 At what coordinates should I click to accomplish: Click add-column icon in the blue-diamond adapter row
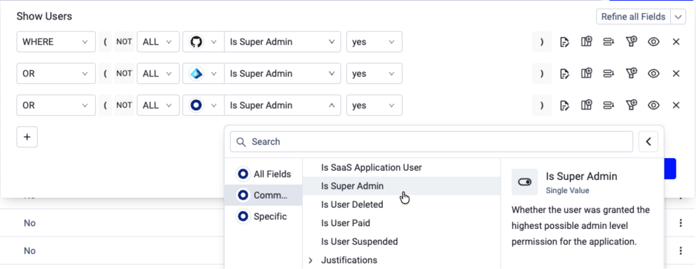click(587, 74)
